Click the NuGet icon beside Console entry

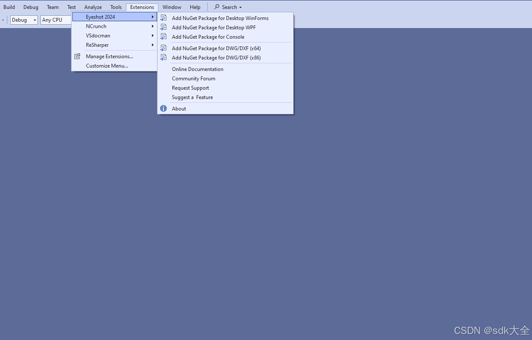click(x=163, y=37)
